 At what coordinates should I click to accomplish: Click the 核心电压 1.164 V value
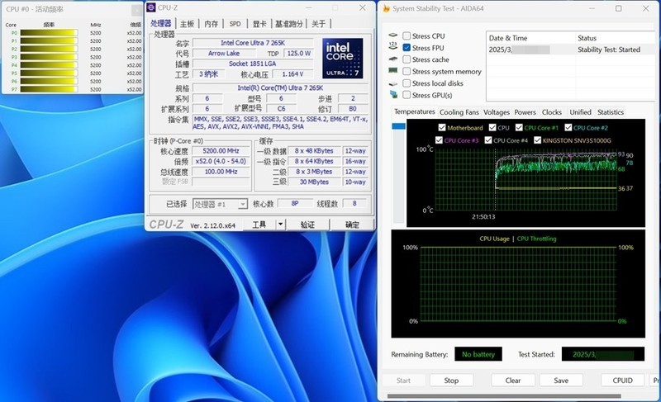point(293,74)
